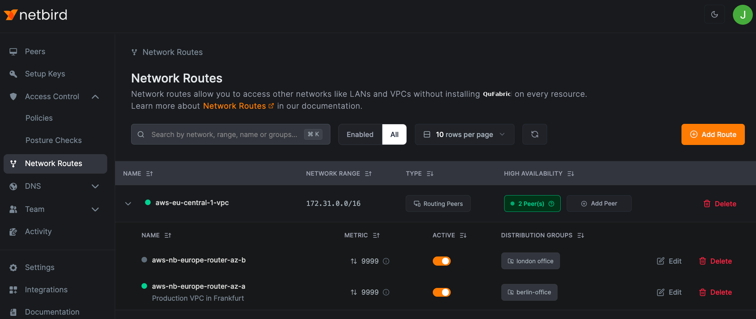
Task: Open the user avatar J
Action: (742, 15)
